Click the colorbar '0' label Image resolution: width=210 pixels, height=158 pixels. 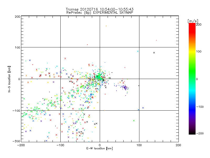coord(197,79)
